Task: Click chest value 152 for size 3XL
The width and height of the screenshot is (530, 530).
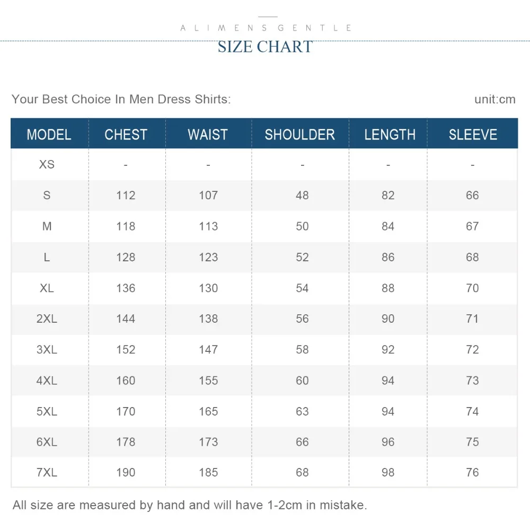Action: click(126, 349)
